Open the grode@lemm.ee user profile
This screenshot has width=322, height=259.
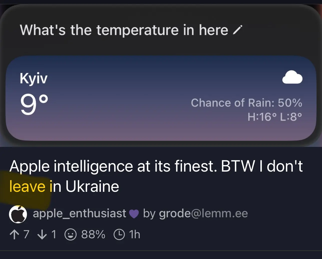click(x=203, y=214)
